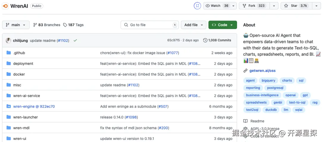
Task: Open the #1077 pull request link
Action: click(173, 53)
